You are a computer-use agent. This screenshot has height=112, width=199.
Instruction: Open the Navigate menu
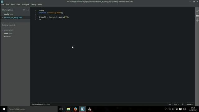pos(25,4)
